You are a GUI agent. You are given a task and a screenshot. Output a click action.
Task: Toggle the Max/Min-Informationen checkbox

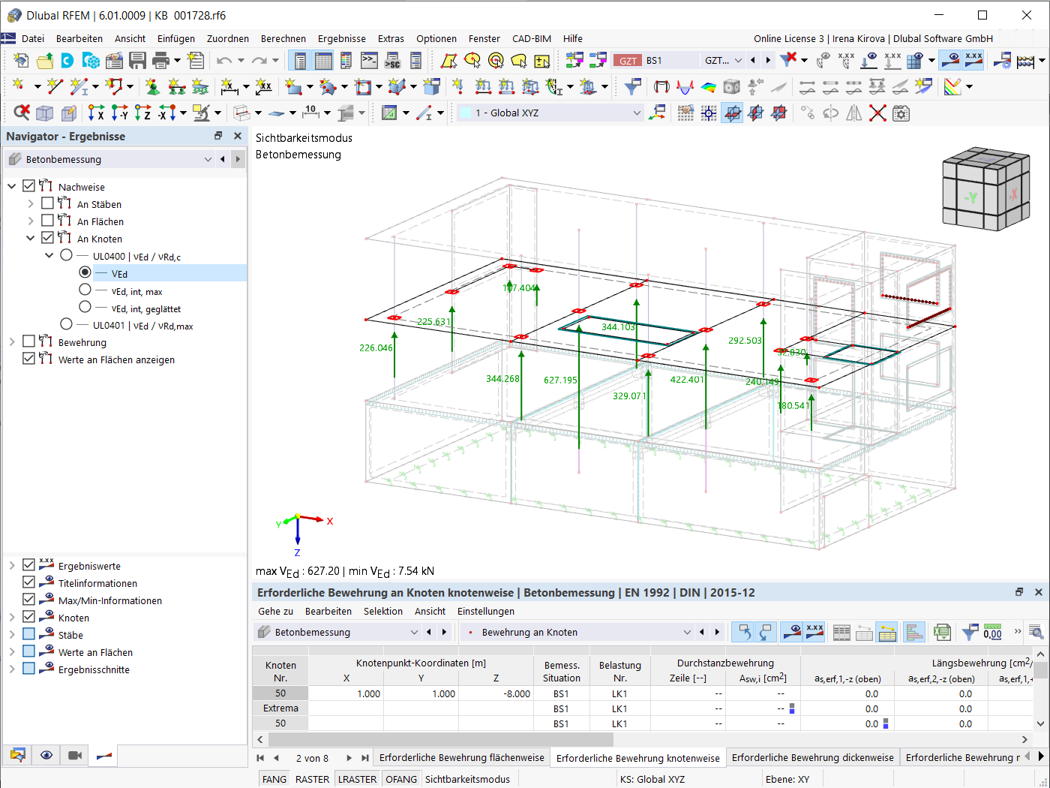pyautogui.click(x=29, y=600)
